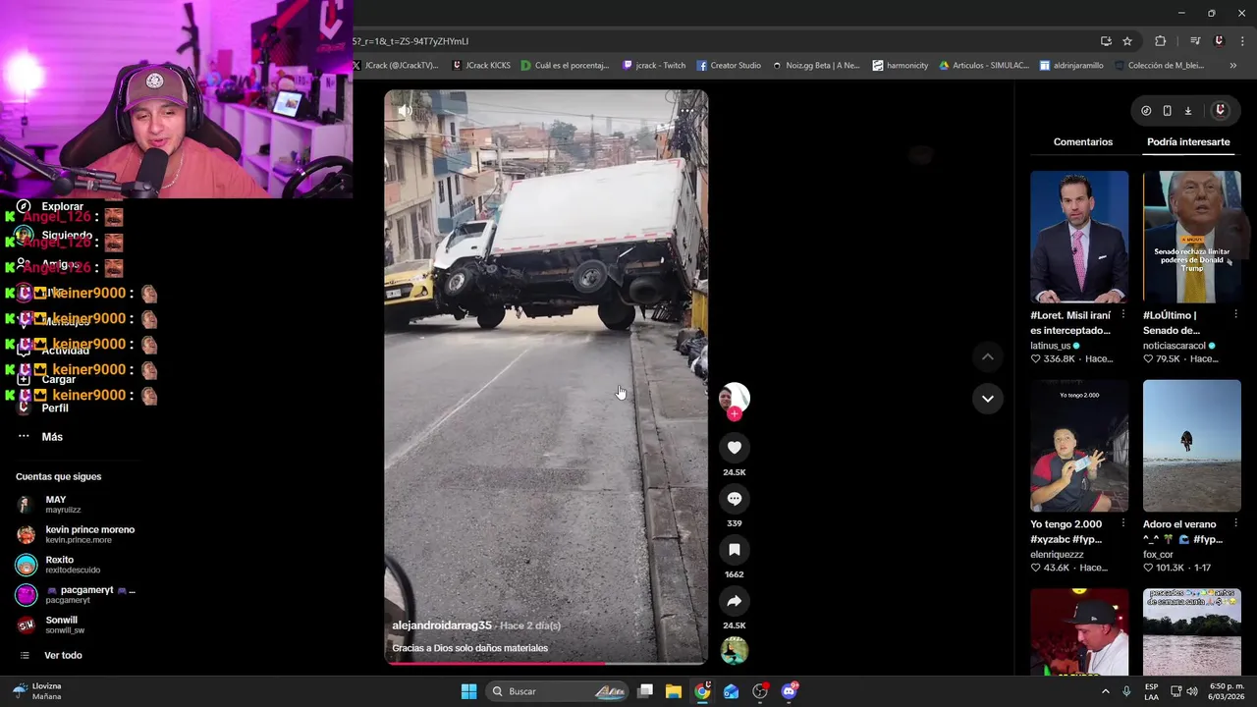The width and height of the screenshot is (1257, 707).
Task: Seek in video using red progress bar
Action: 546,663
